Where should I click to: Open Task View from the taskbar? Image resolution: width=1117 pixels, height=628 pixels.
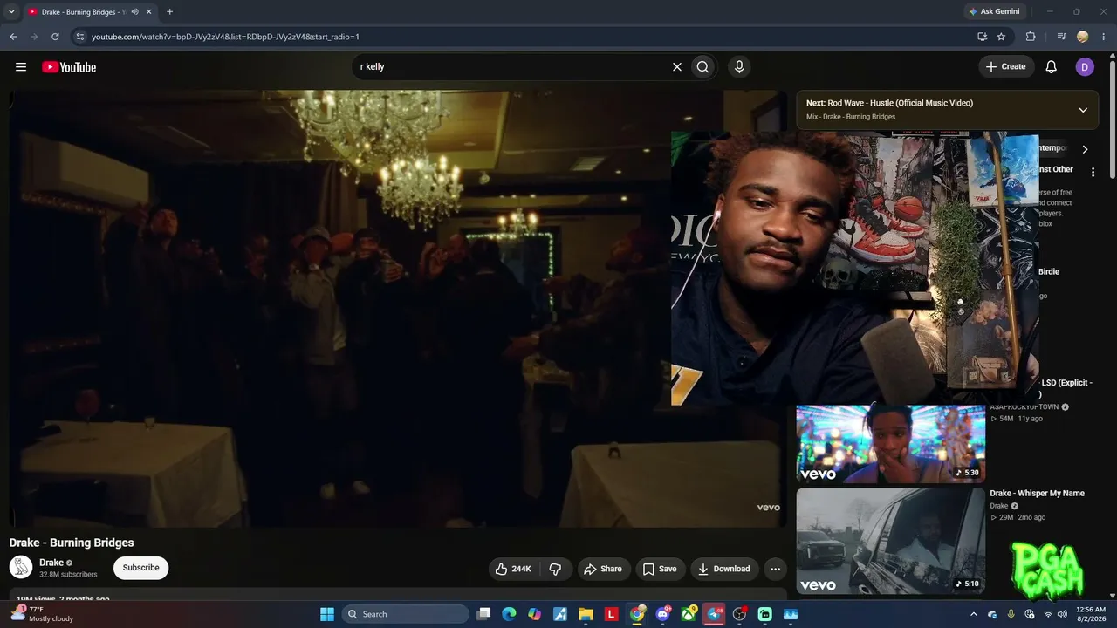pyautogui.click(x=484, y=614)
